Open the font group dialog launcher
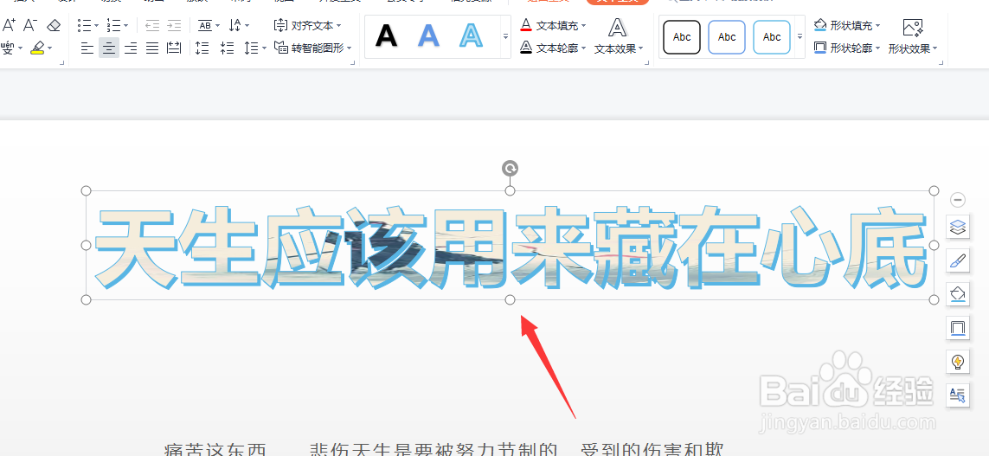 pos(62,62)
